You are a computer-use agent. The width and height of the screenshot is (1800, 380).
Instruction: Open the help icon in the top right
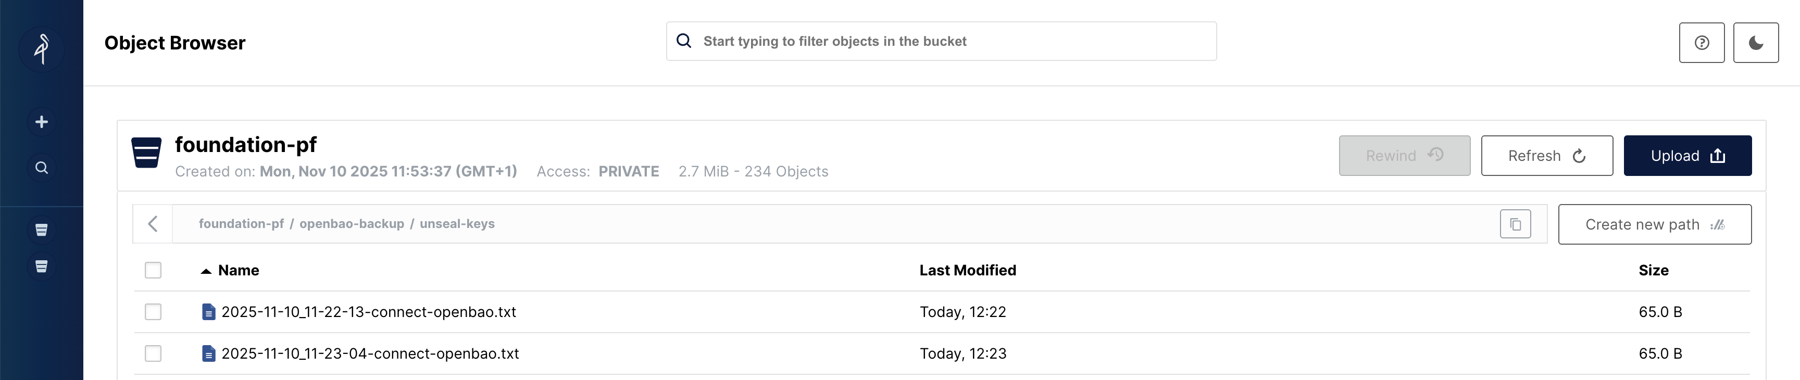pyautogui.click(x=1702, y=42)
